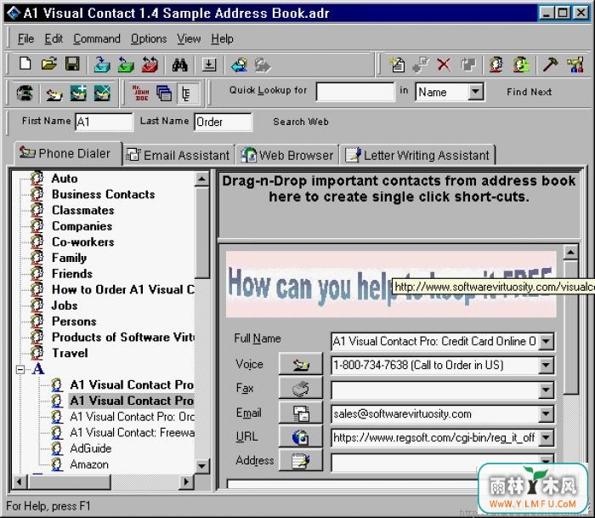Image resolution: width=595 pixels, height=518 pixels.
Task: Open the Command menu
Action: [97, 39]
